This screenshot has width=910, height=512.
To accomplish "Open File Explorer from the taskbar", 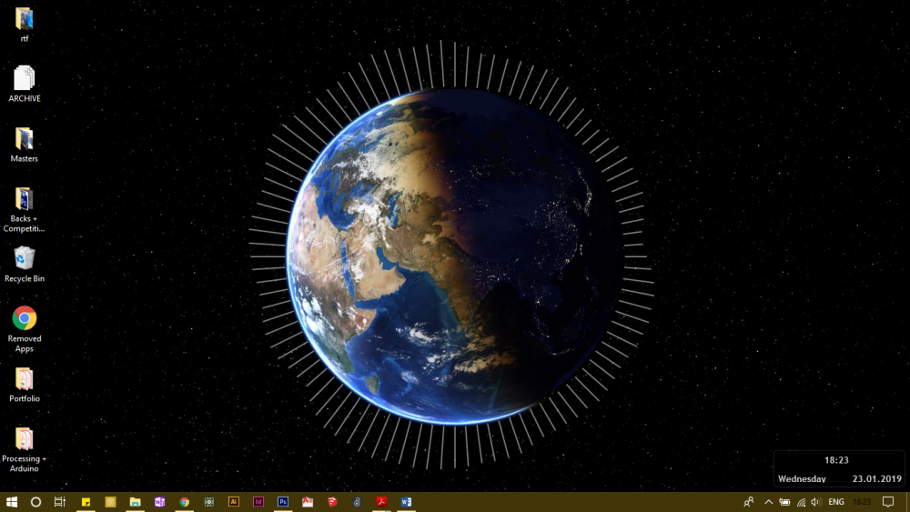I will (136, 502).
